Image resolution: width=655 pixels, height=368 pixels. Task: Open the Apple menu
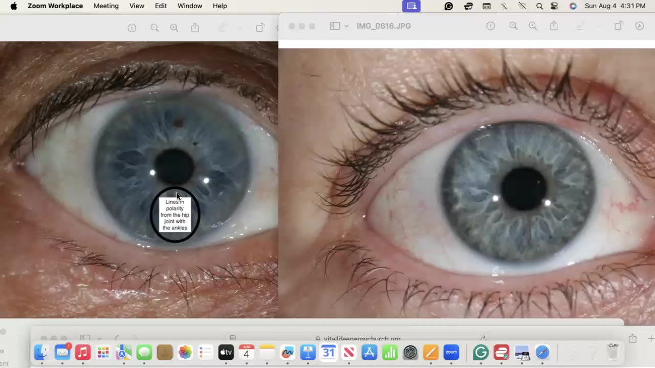pyautogui.click(x=14, y=6)
